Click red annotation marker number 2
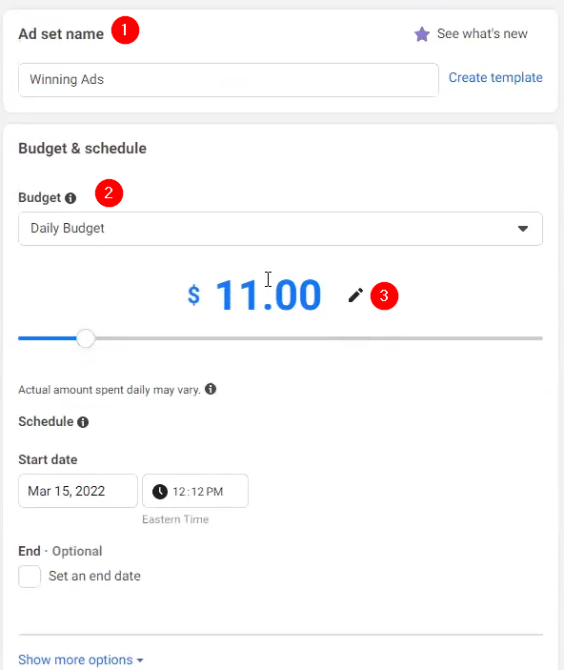 point(109,193)
